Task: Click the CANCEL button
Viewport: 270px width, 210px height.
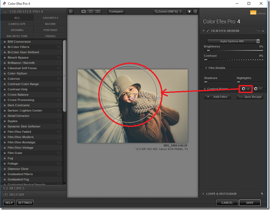Action: [x=227, y=203]
